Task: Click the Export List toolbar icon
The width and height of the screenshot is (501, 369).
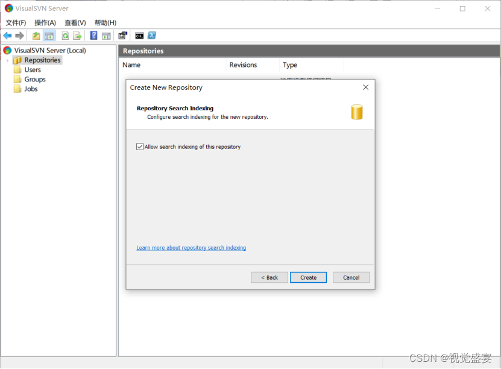Action: click(77, 36)
